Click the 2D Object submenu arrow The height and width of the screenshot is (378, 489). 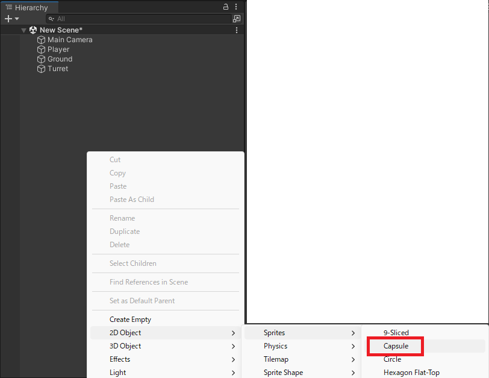pos(233,333)
